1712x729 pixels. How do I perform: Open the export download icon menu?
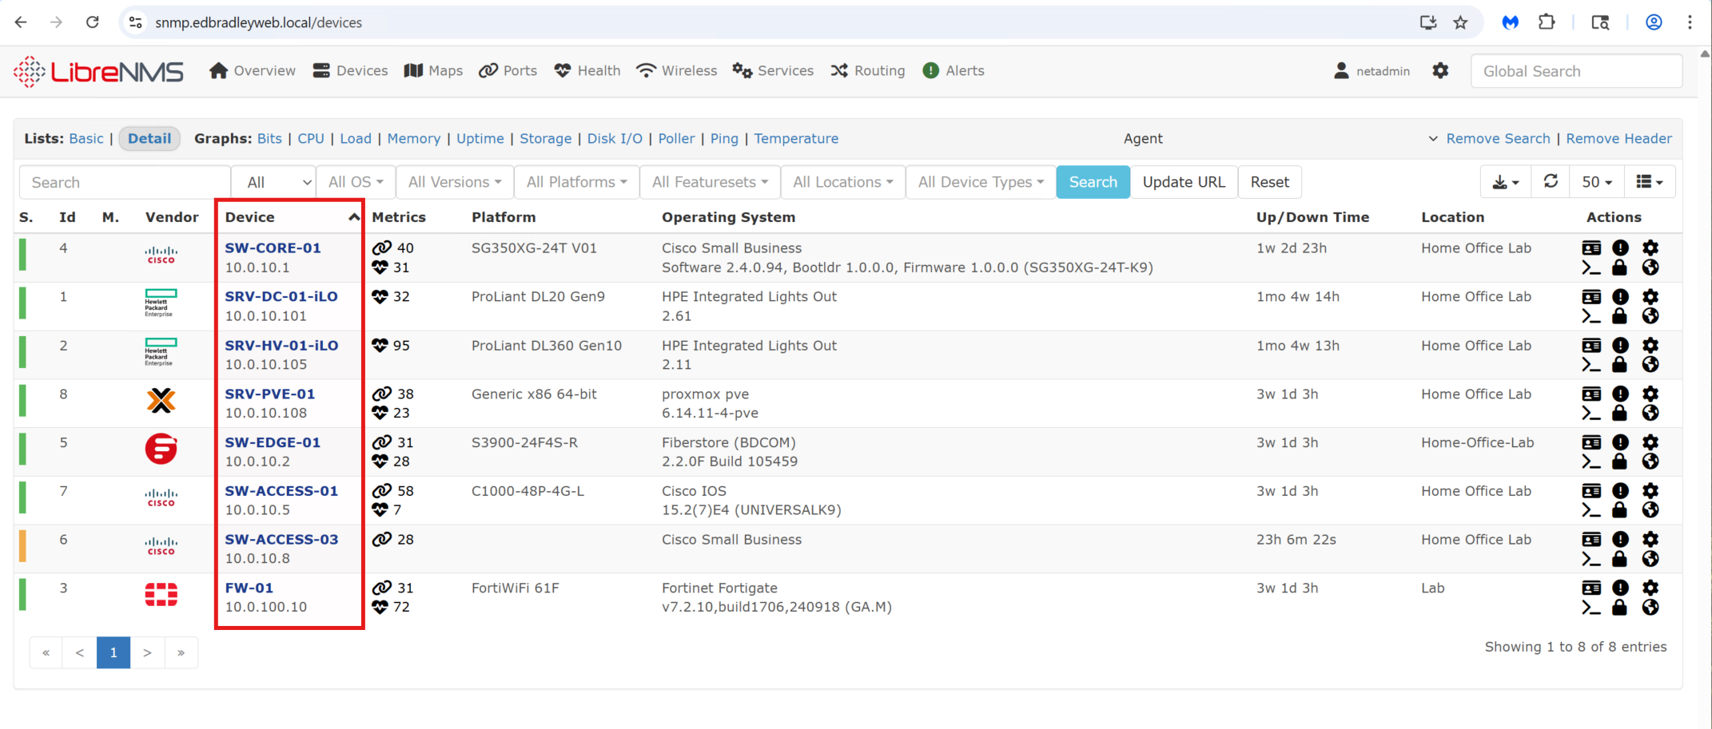coord(1505,182)
